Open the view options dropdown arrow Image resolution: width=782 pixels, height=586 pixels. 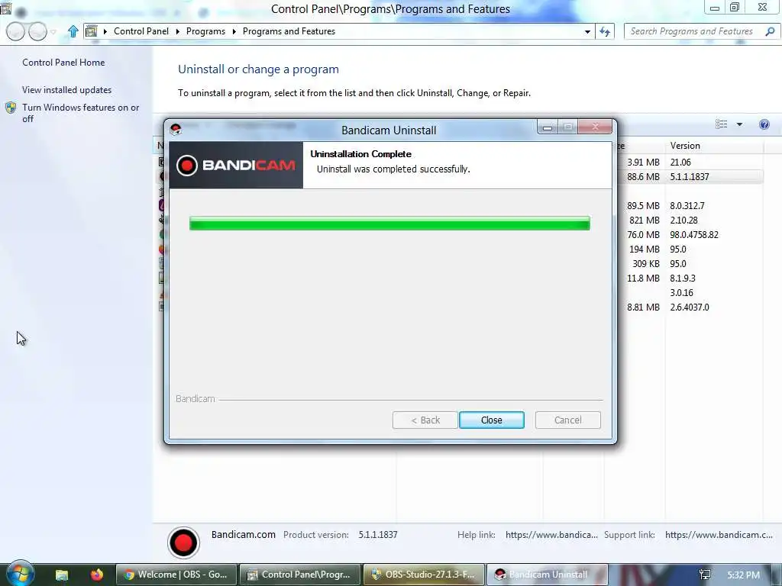(x=739, y=124)
